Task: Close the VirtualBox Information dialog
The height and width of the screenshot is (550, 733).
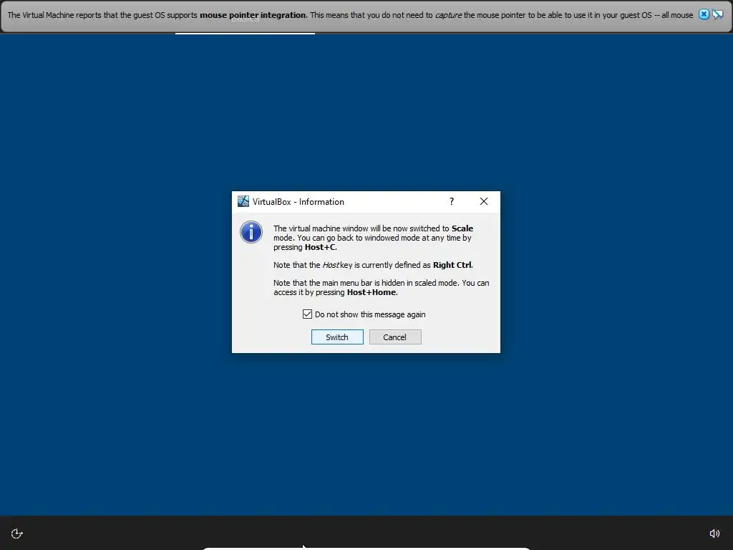Action: 484,201
